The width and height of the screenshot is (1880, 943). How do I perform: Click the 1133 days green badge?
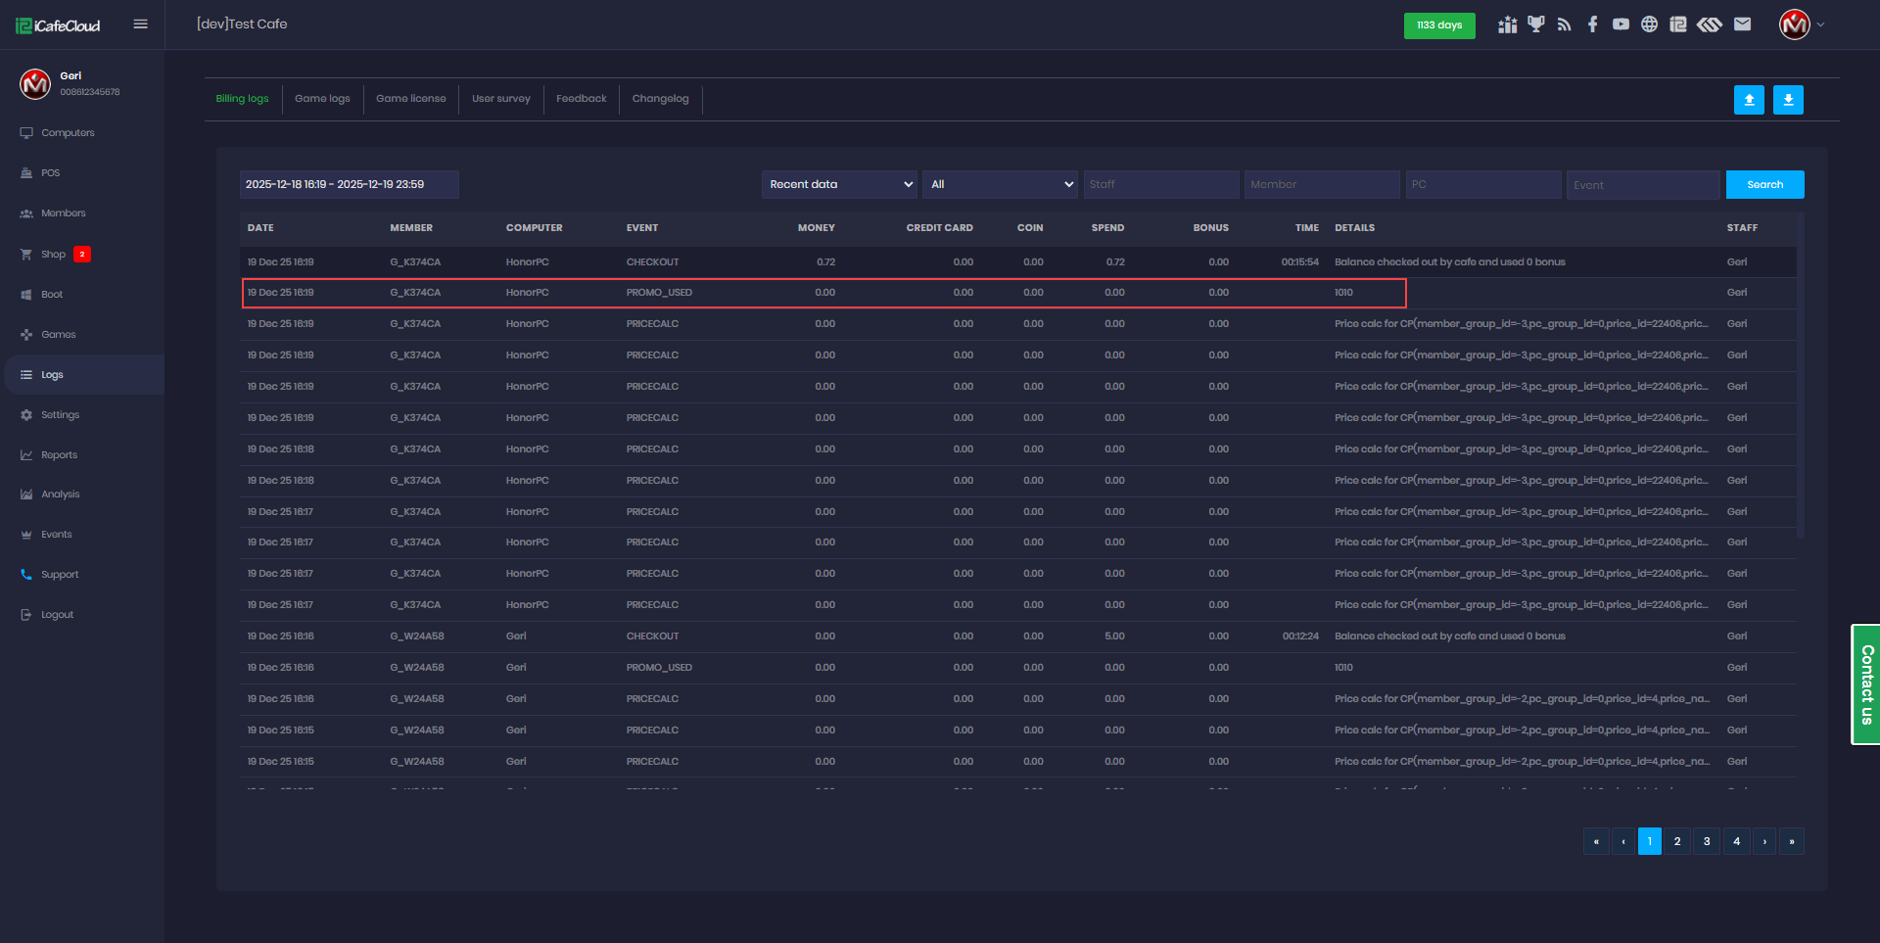tap(1438, 25)
